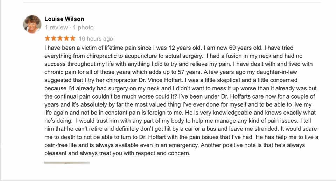Select the third orange rating star
Image resolution: width=336 pixels, height=181 pixels.
point(60,38)
